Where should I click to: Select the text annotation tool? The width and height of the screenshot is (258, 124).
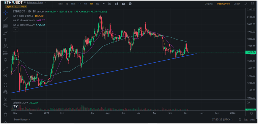(x=5, y=39)
